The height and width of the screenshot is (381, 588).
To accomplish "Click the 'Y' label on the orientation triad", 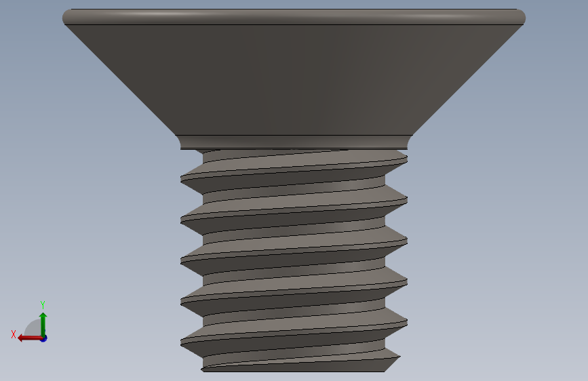I will [x=43, y=304].
